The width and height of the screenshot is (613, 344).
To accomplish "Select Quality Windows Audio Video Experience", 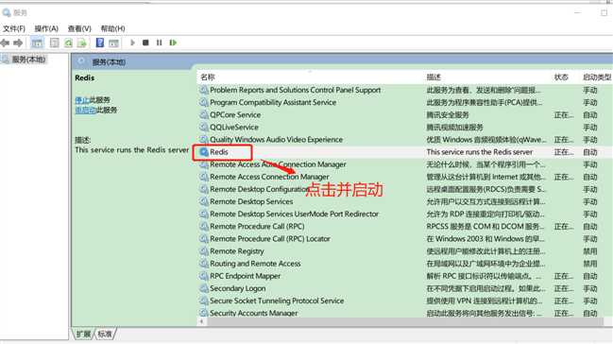I will tap(276, 140).
